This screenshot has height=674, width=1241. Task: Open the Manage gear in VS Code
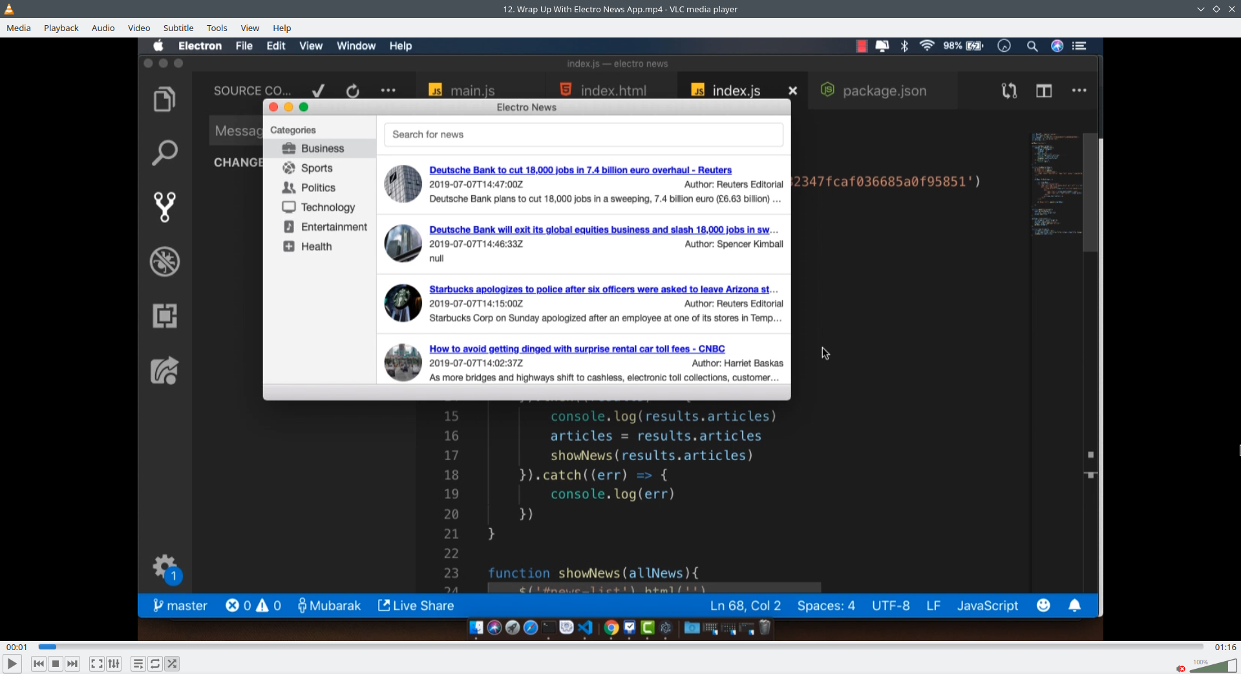pos(165,567)
